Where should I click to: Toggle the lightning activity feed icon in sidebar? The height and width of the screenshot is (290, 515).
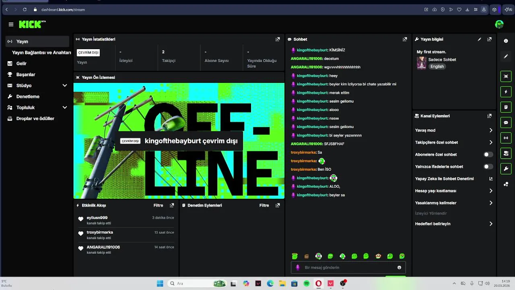pyautogui.click(x=506, y=92)
